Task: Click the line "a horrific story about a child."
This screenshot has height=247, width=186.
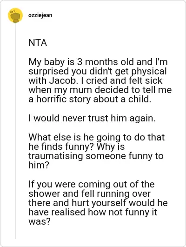Action: click(x=90, y=99)
